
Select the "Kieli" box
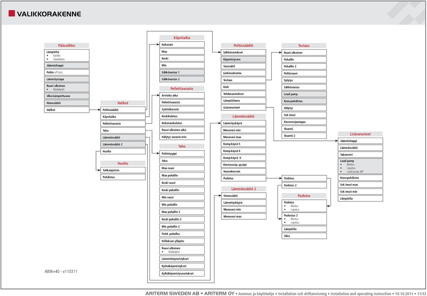243,87
